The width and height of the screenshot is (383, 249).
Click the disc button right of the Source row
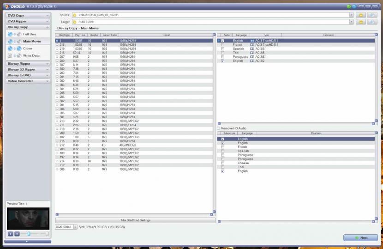tap(372, 15)
